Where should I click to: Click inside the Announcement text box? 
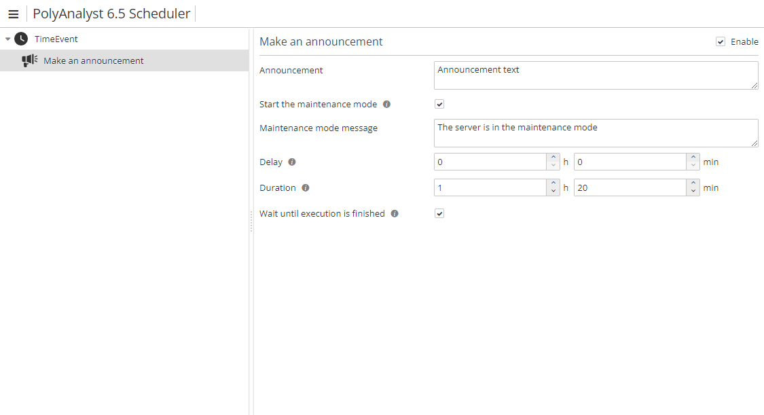pyautogui.click(x=595, y=75)
